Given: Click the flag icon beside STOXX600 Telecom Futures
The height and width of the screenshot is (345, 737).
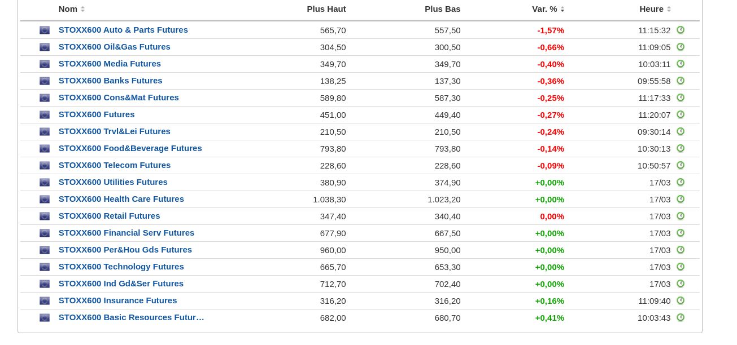Looking at the screenshot, I should [45, 166].
